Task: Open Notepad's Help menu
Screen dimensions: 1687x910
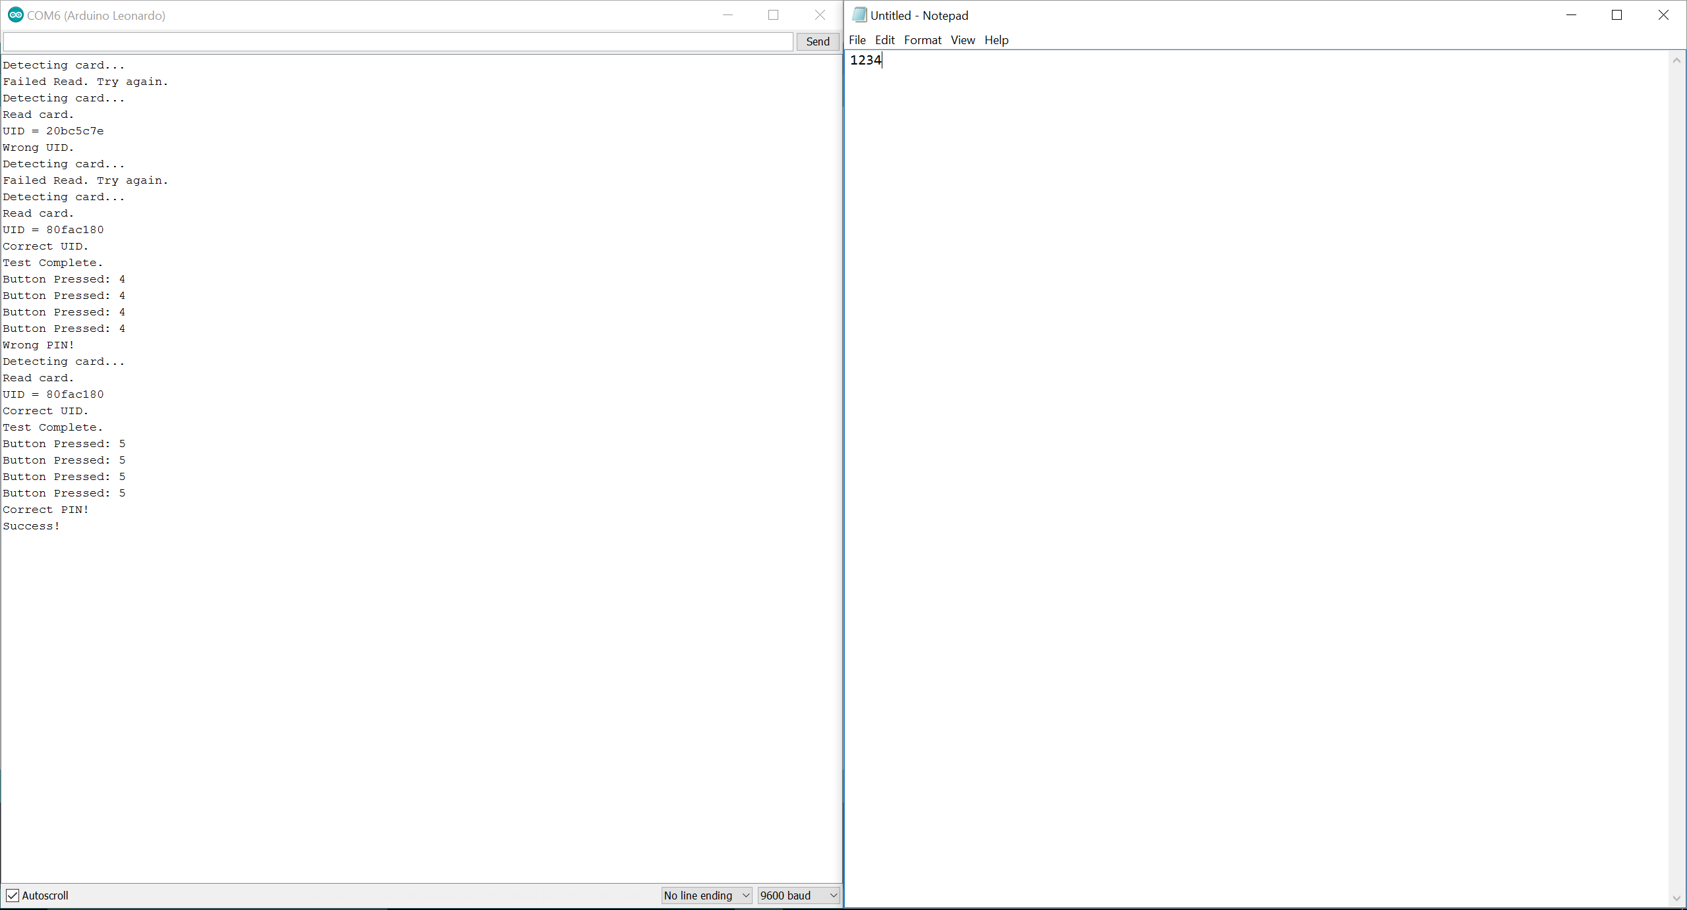Action: pyautogui.click(x=996, y=40)
